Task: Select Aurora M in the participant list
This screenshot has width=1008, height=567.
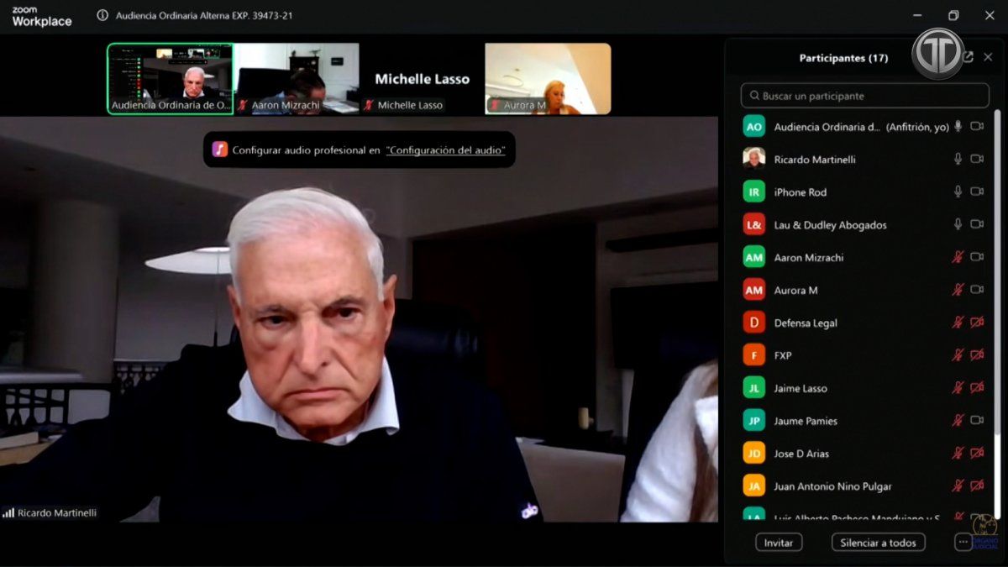Action: [795, 290]
